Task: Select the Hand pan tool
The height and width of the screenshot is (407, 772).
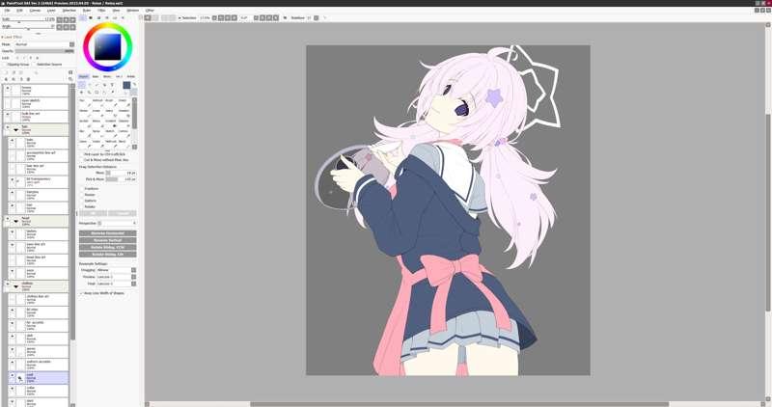Action: tap(104, 92)
